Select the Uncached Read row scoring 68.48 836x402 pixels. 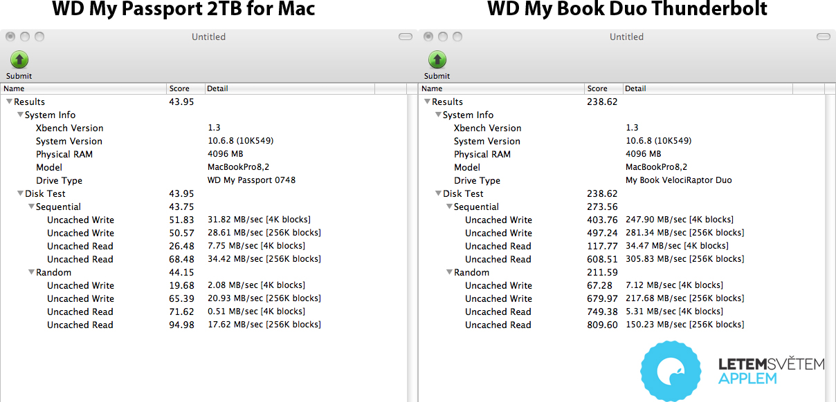[x=204, y=259]
